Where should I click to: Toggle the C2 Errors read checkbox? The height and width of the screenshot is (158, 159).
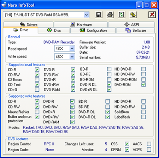tap(37, 80)
